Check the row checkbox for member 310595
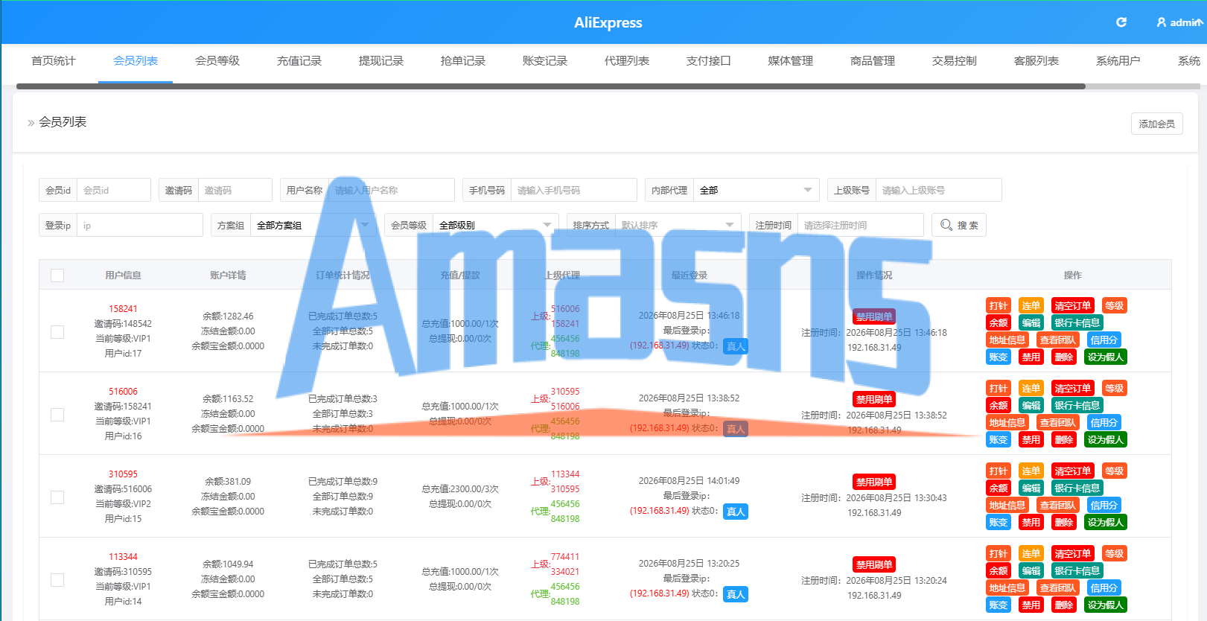Viewport: 1207px width, 621px height. click(57, 497)
